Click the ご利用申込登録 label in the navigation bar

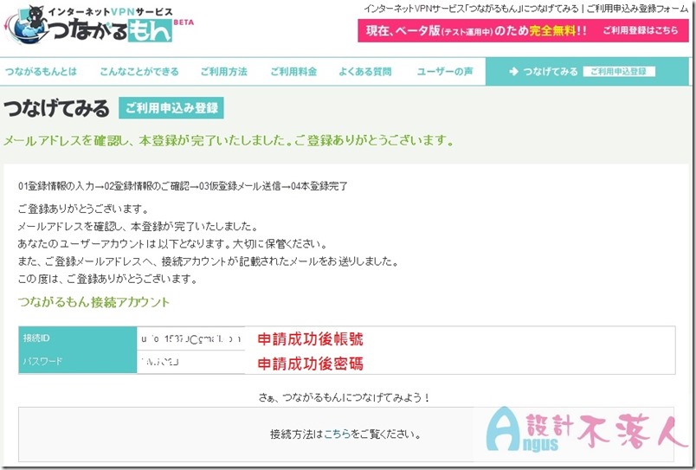(619, 72)
